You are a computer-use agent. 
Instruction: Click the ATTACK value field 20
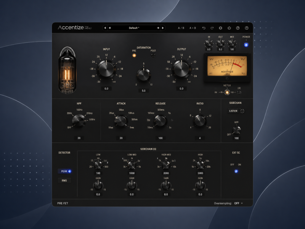[121, 138]
